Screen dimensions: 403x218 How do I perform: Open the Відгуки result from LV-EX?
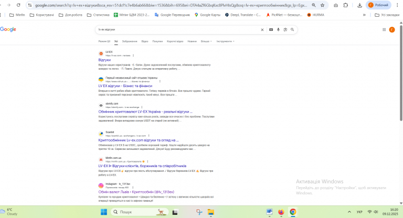(x=104, y=60)
